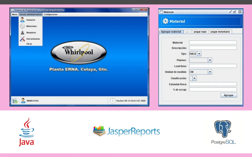The height and width of the screenshot is (157, 252).
Task: Click the Material window title icon
Action: click(161, 12)
